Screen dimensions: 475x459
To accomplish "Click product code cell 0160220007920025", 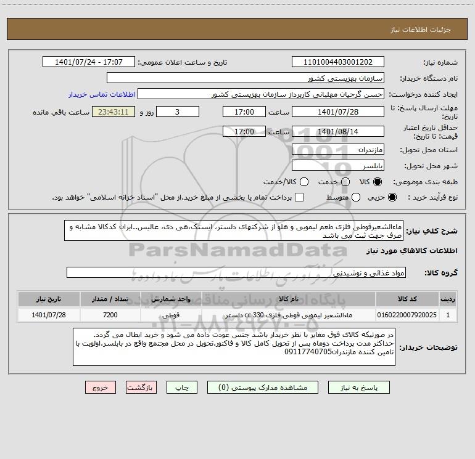I will [x=407, y=315].
